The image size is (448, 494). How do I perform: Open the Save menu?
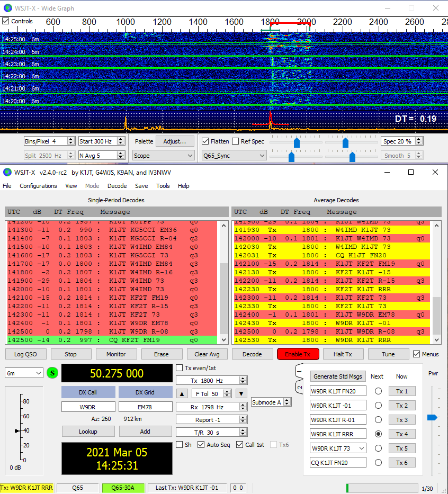pyautogui.click(x=141, y=186)
